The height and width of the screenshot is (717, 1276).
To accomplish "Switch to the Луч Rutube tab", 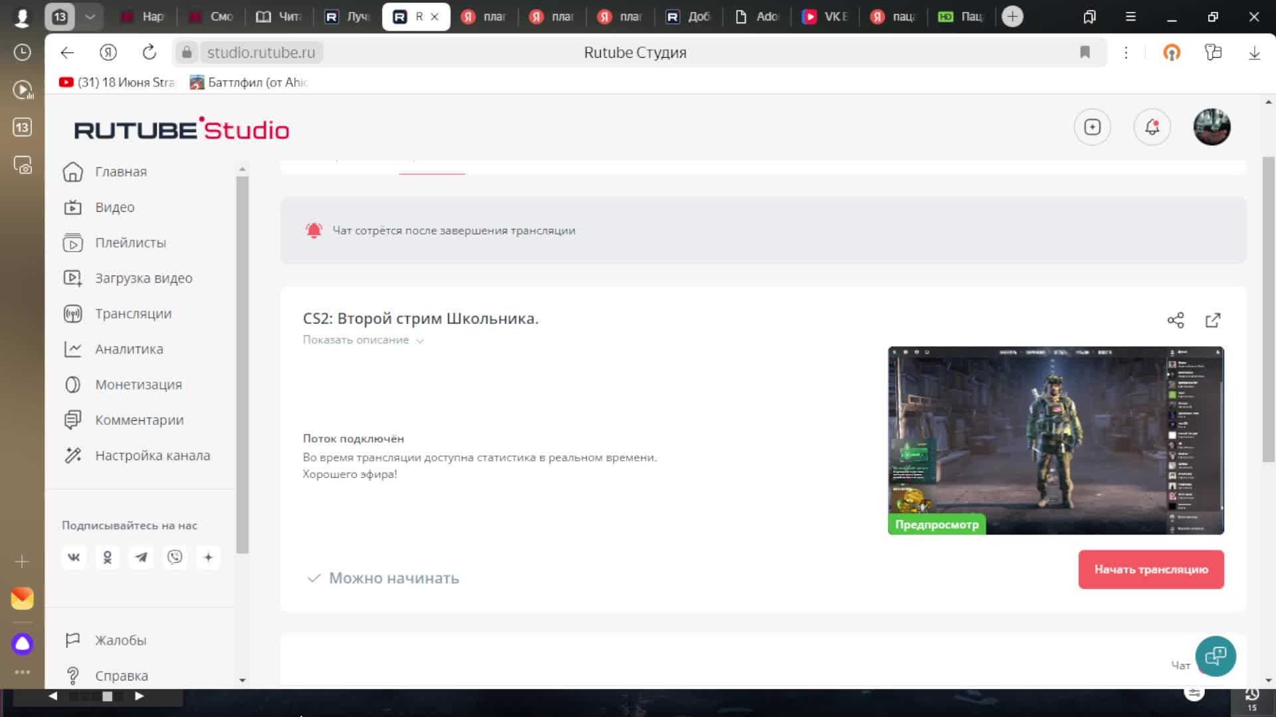I will (x=346, y=17).
